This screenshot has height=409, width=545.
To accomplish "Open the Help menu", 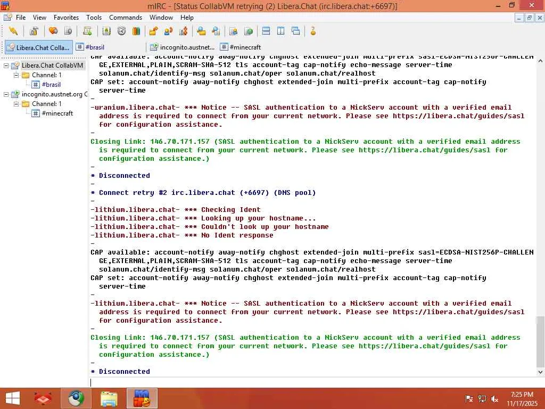I will click(187, 18).
